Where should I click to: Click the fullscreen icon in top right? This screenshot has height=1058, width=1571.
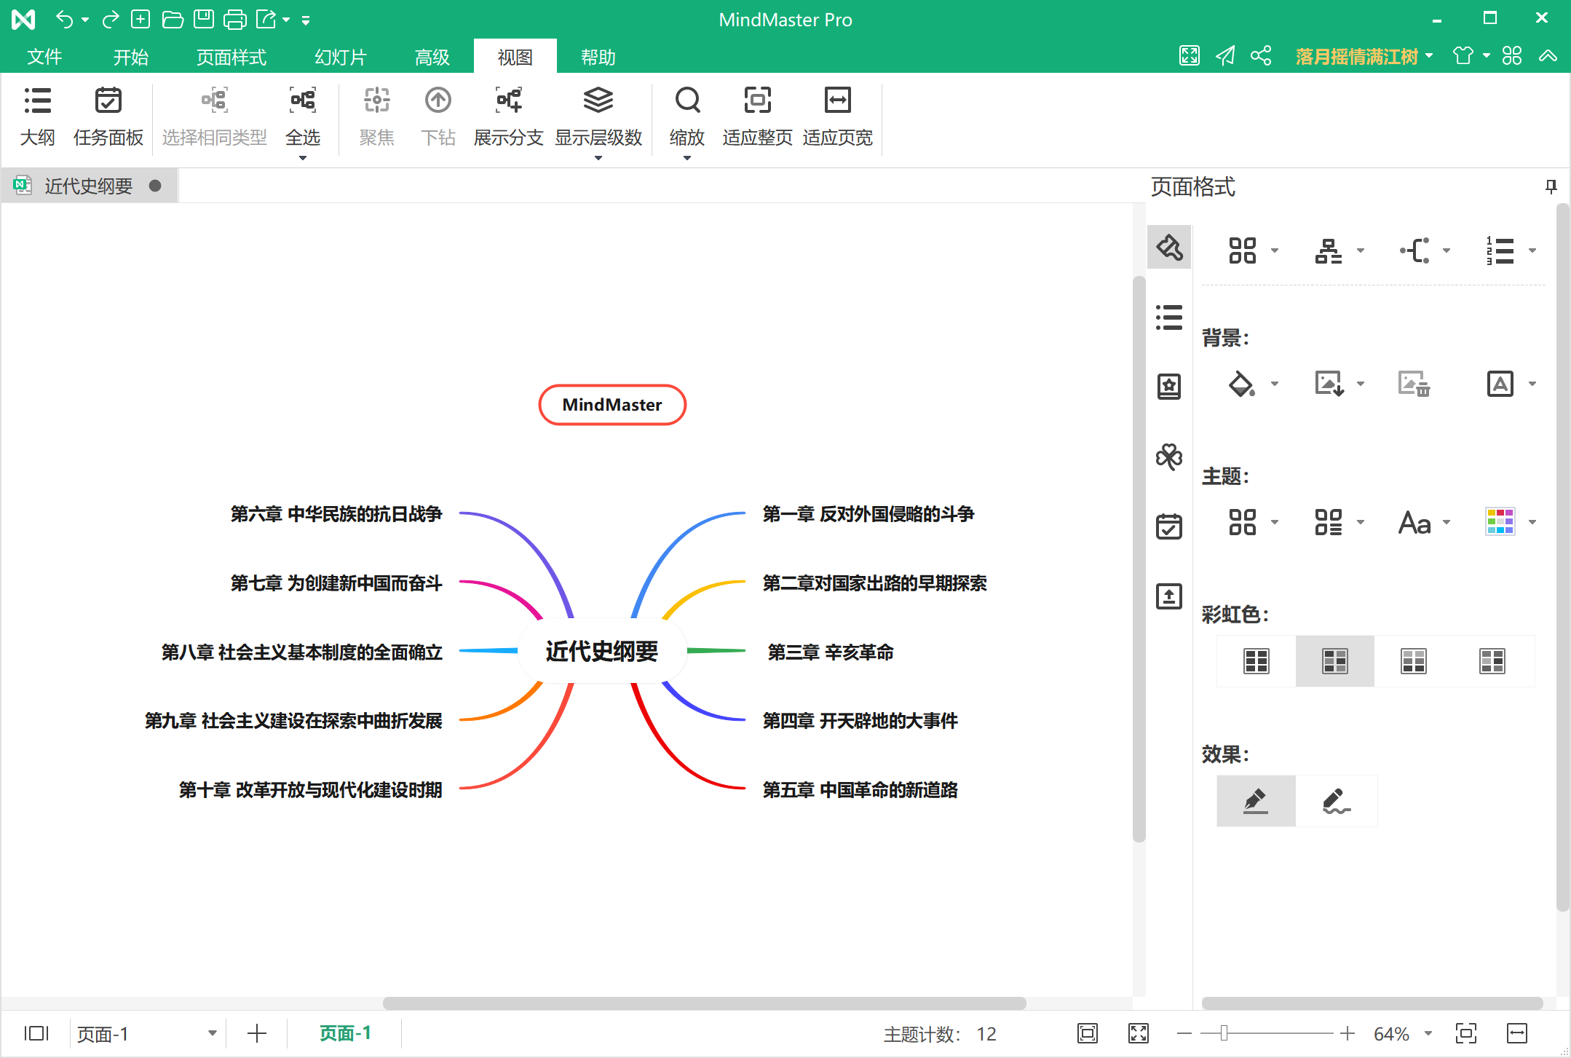[1190, 56]
